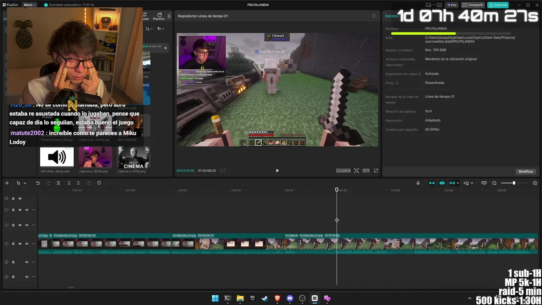Click the Pro upgrade button
542x305 pixels.
(452, 5)
